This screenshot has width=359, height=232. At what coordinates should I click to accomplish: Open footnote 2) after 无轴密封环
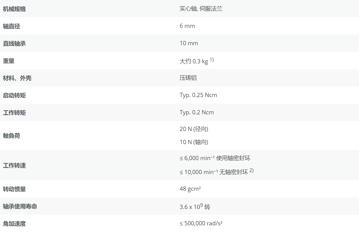tap(251, 171)
